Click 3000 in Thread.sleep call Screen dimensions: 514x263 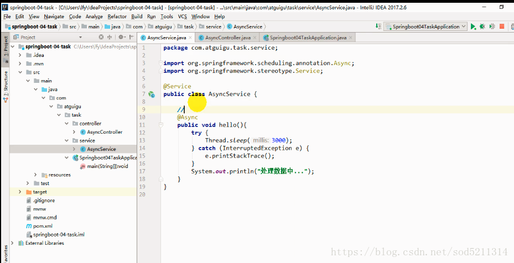tap(279, 140)
